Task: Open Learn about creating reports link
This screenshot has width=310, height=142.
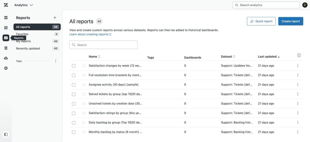Action: (90, 34)
